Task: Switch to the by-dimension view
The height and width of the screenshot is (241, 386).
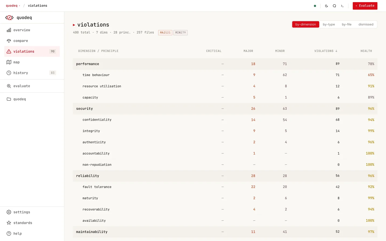Action: pyautogui.click(x=306, y=24)
